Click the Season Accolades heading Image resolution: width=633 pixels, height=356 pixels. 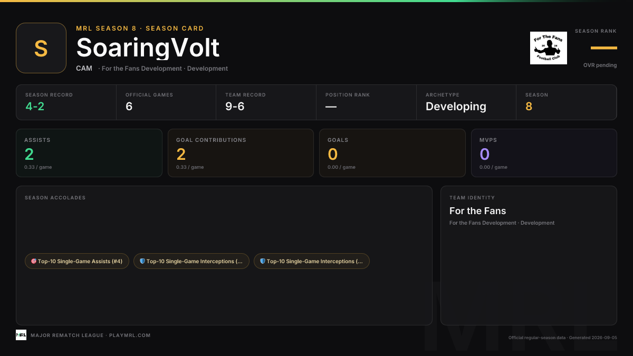pyautogui.click(x=55, y=198)
